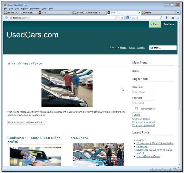Open article title ทำความรู้จักรถยนต์มือสอง
184x173 pixels.
[x=24, y=63]
